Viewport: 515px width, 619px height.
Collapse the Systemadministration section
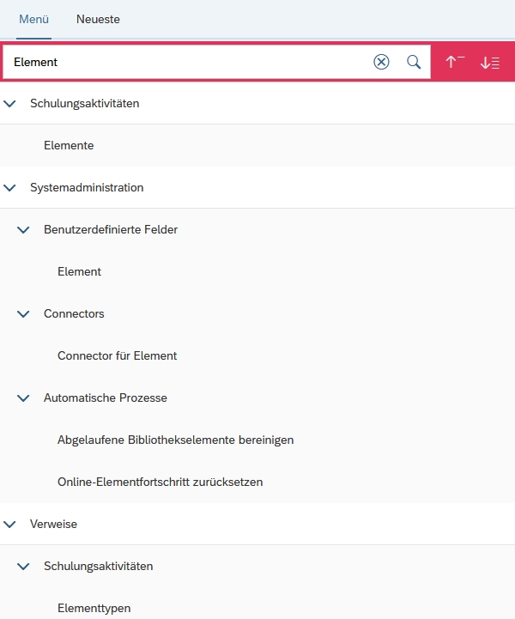pyautogui.click(x=10, y=187)
